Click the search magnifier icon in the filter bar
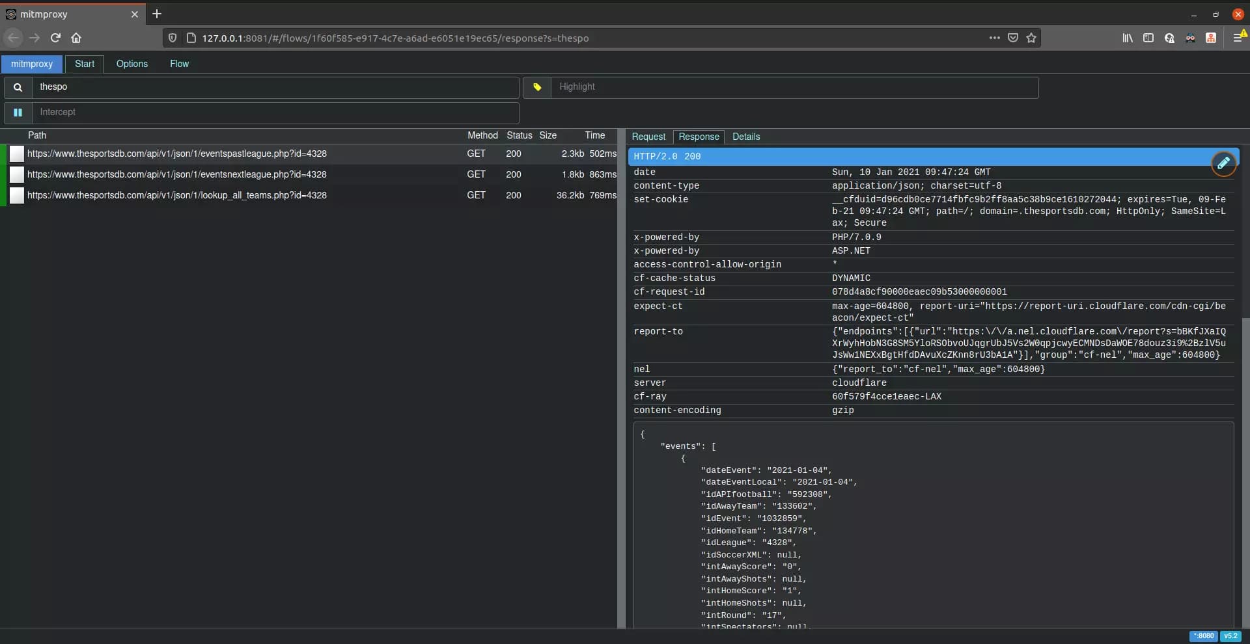 [x=18, y=87]
